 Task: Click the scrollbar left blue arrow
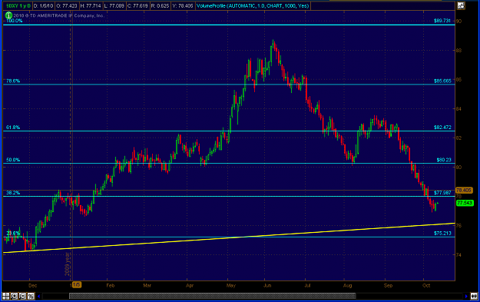(x=39, y=296)
